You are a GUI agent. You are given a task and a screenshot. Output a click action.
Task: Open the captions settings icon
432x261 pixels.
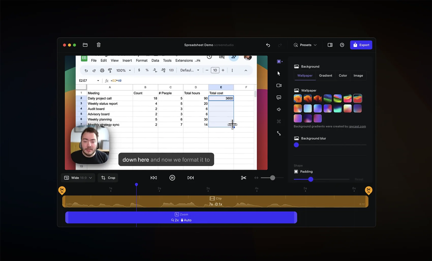[x=279, y=97]
